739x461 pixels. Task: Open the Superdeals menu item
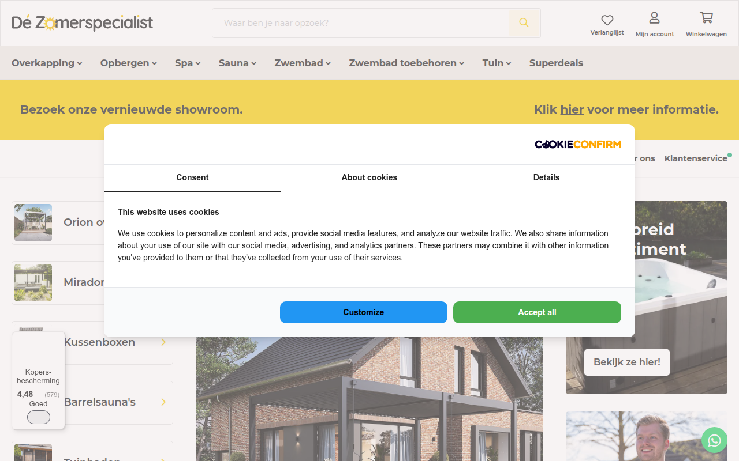556,63
